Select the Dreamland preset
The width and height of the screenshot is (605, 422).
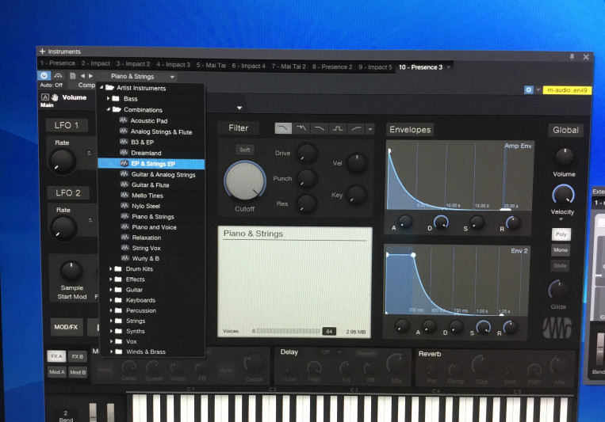(x=146, y=153)
